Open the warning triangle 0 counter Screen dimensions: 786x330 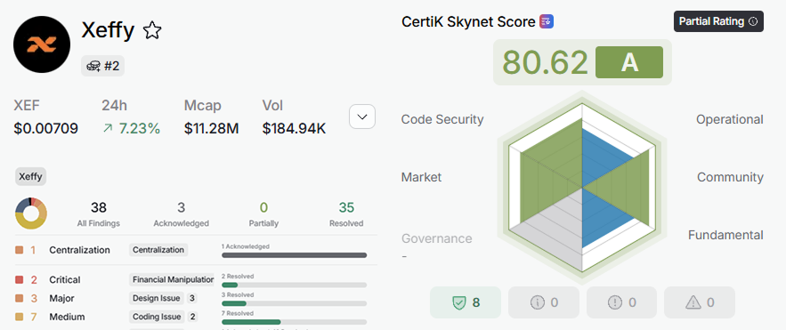click(700, 302)
